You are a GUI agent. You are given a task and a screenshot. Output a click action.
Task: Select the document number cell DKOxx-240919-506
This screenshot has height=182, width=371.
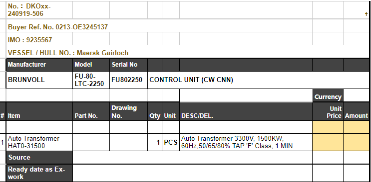(39, 10)
